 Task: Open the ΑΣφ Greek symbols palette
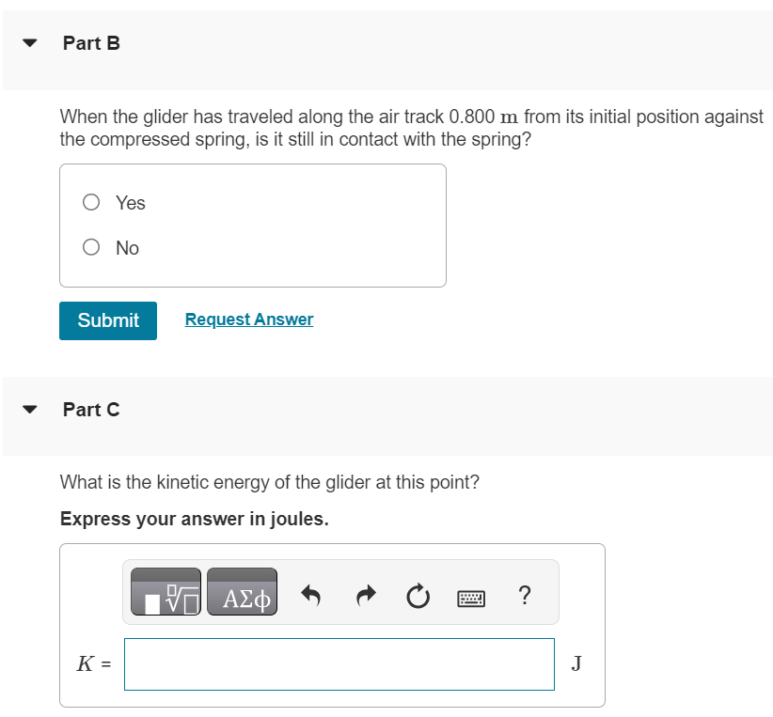tap(242, 591)
